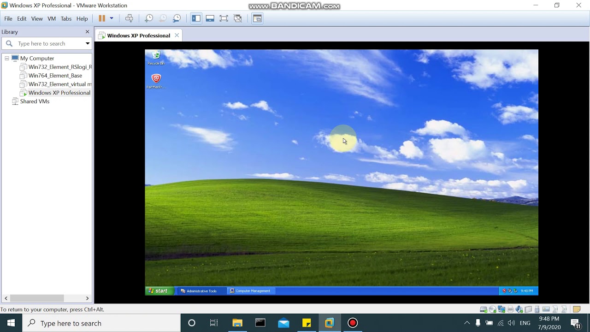Viewport: 590px width, 332px height.
Task: Click the Bandicam record taskbar icon
Action: (x=353, y=323)
